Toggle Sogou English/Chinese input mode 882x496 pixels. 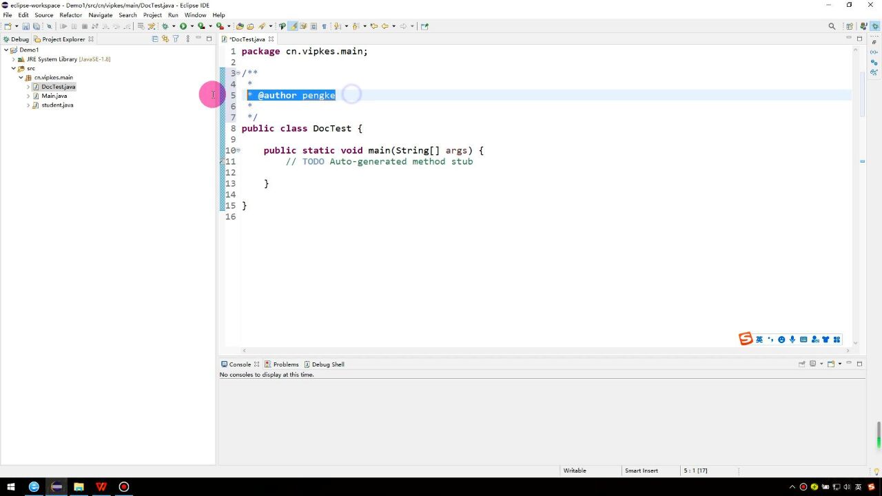point(759,340)
